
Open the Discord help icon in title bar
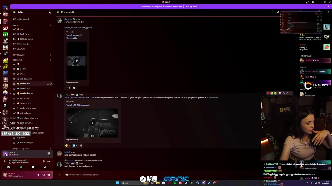pyautogui.click(x=313, y=2)
